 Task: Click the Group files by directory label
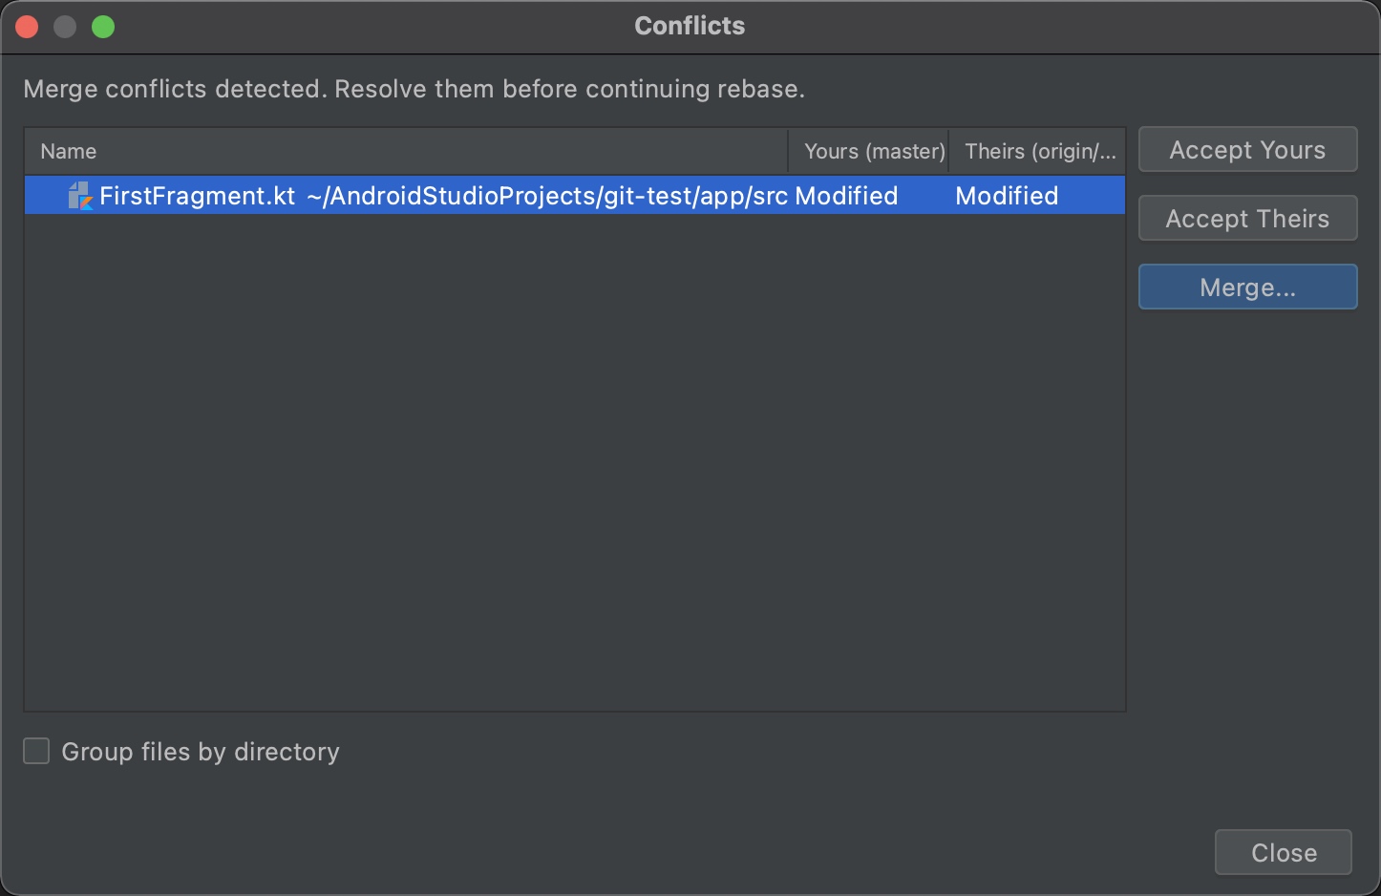coord(201,752)
